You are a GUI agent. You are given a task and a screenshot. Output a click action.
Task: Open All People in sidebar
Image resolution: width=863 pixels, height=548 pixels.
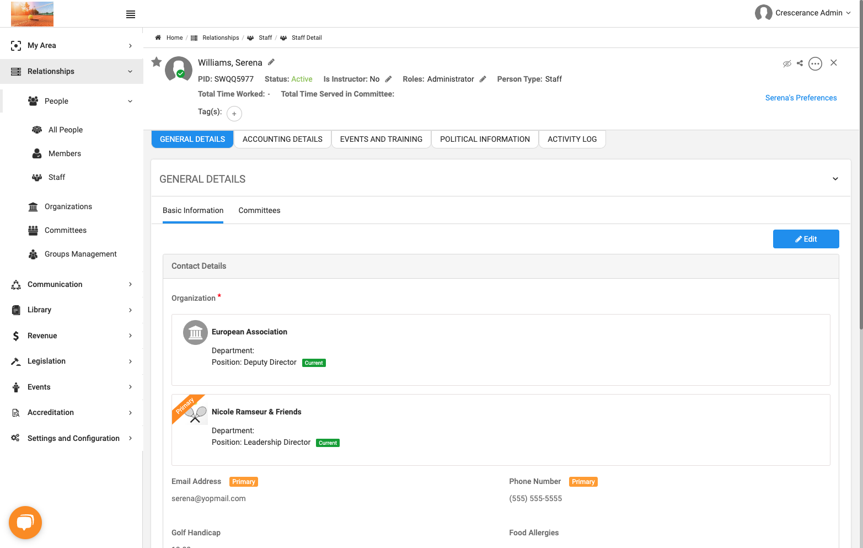[66, 130]
